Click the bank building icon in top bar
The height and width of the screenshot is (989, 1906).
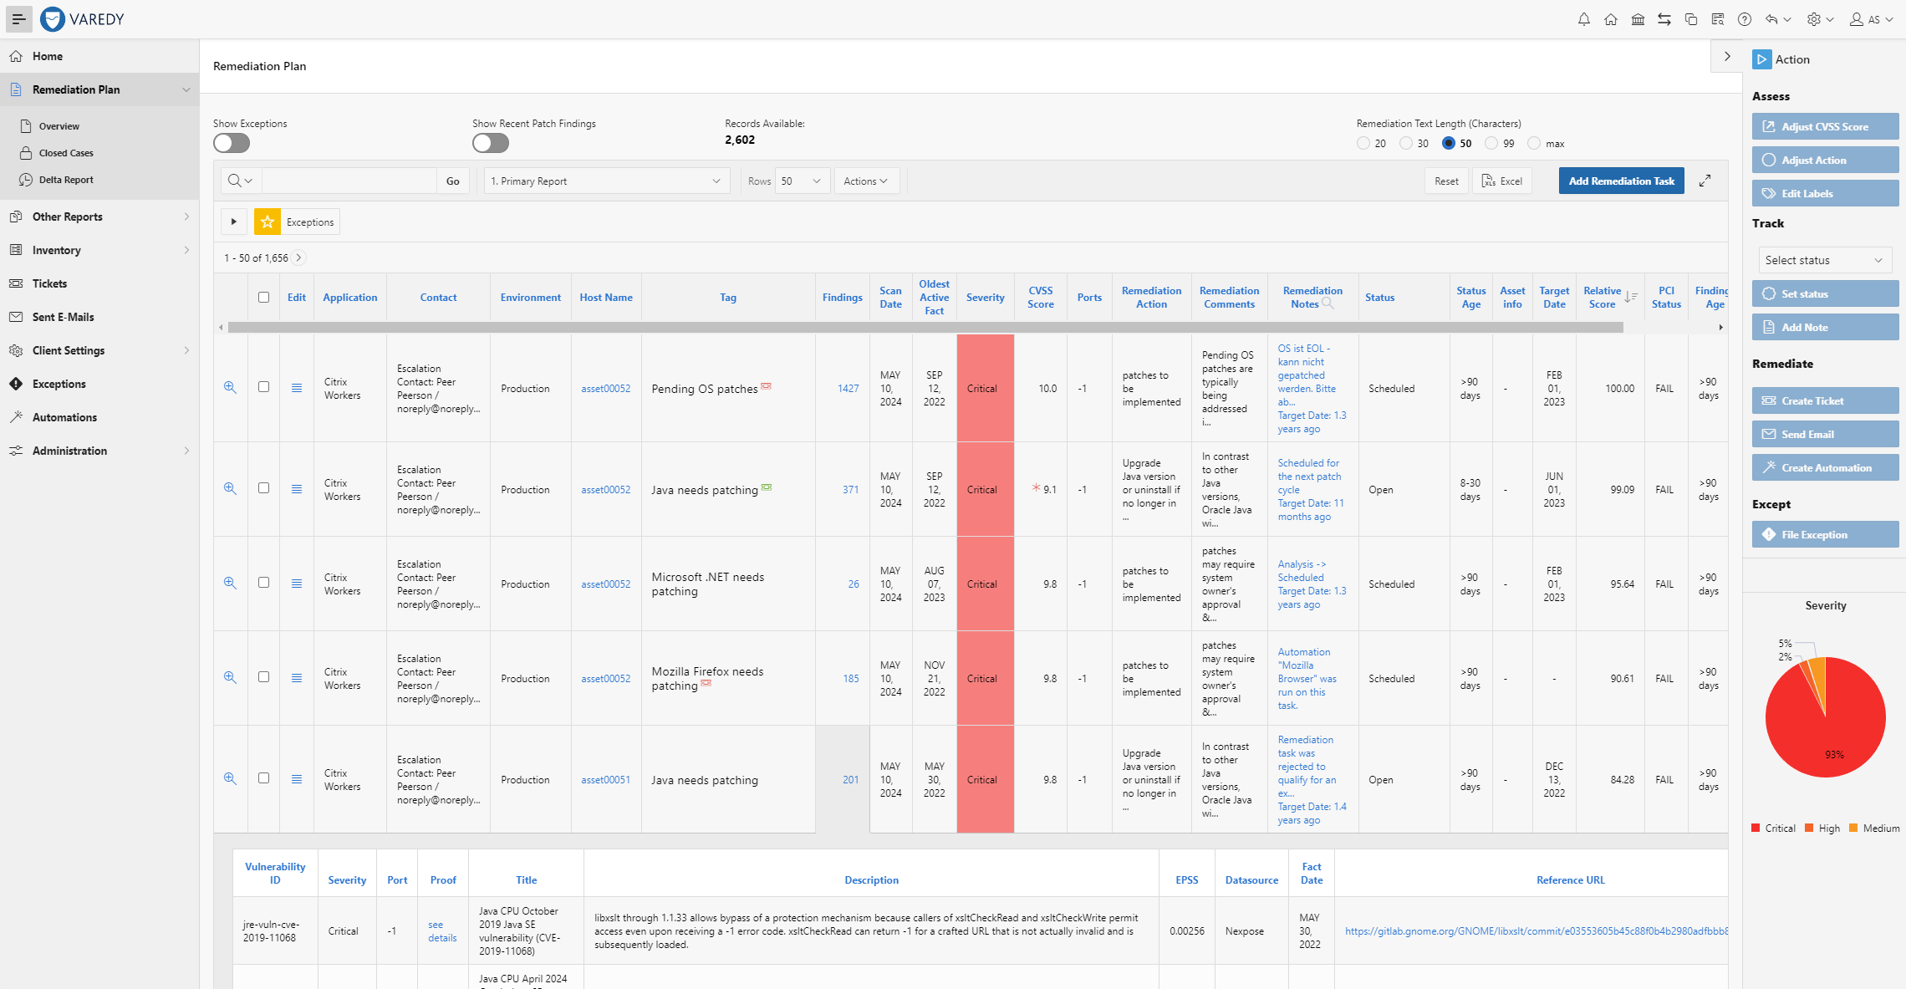coord(1638,19)
